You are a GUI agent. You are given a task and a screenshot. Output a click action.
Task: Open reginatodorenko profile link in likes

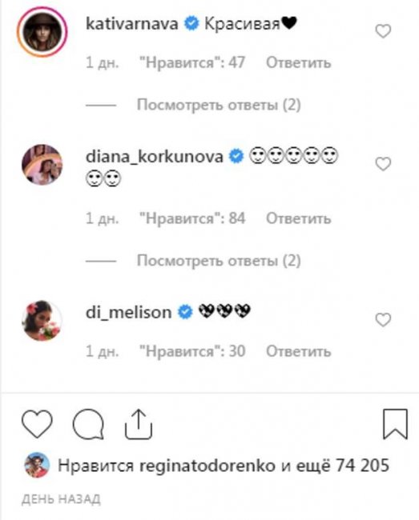[207, 466]
